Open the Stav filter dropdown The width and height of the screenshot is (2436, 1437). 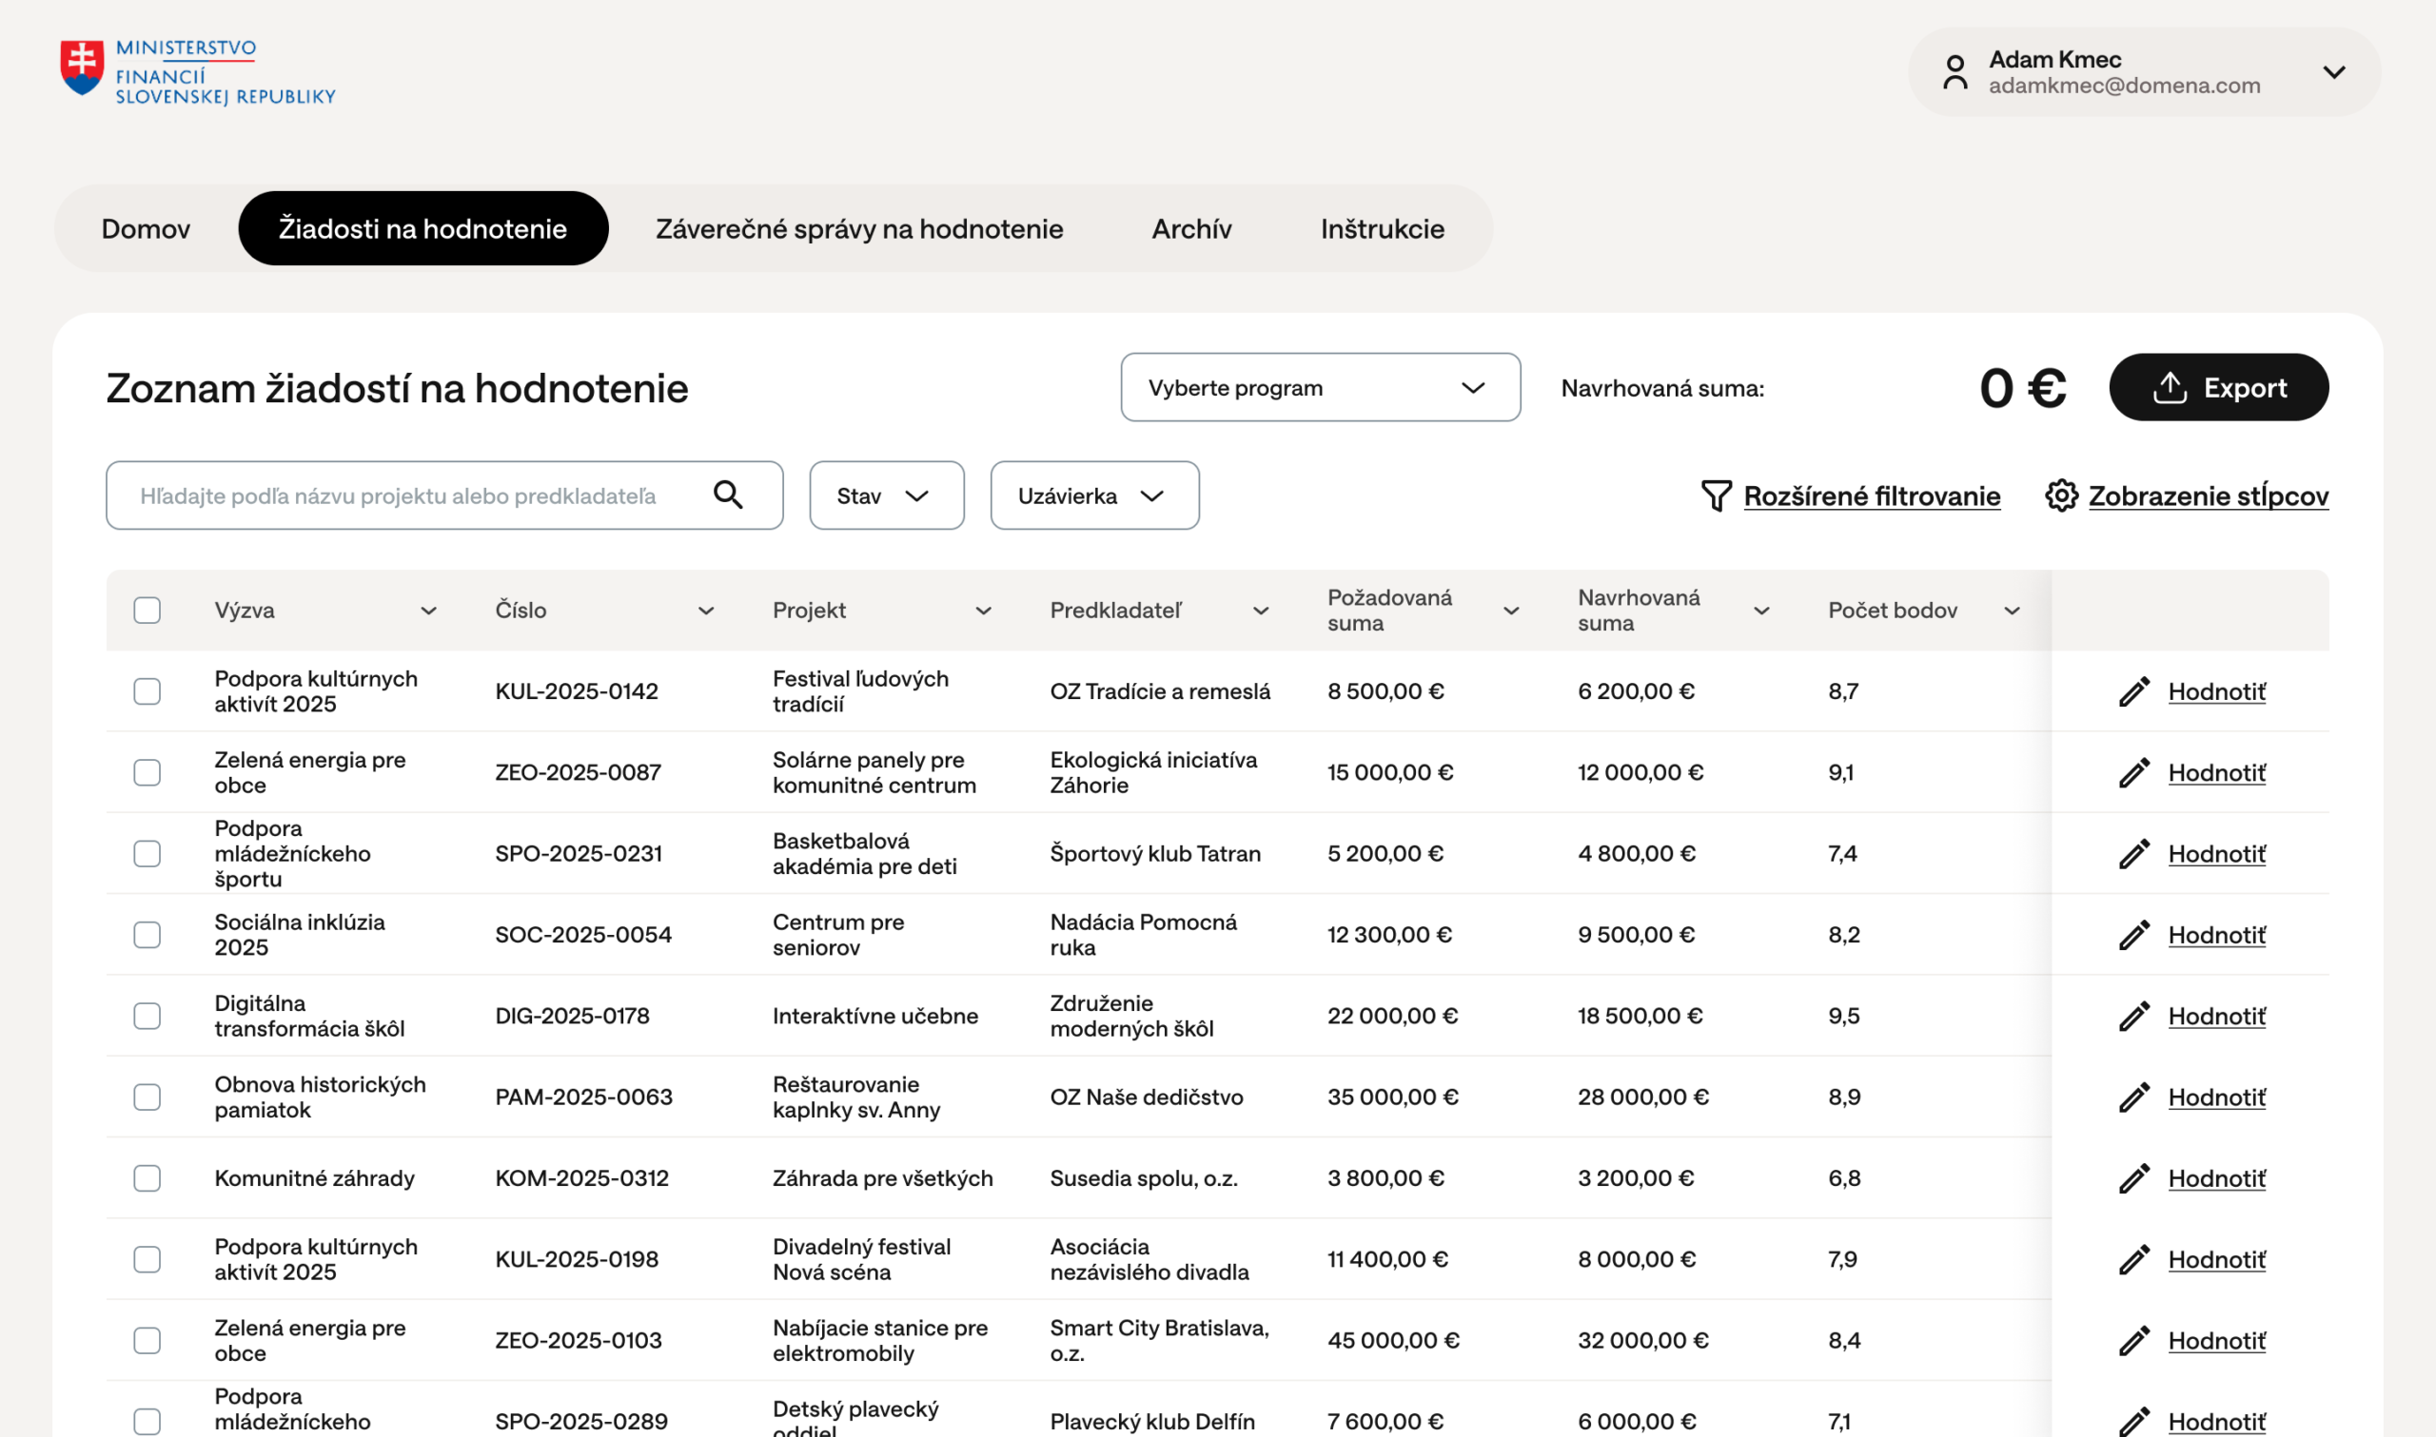(886, 495)
